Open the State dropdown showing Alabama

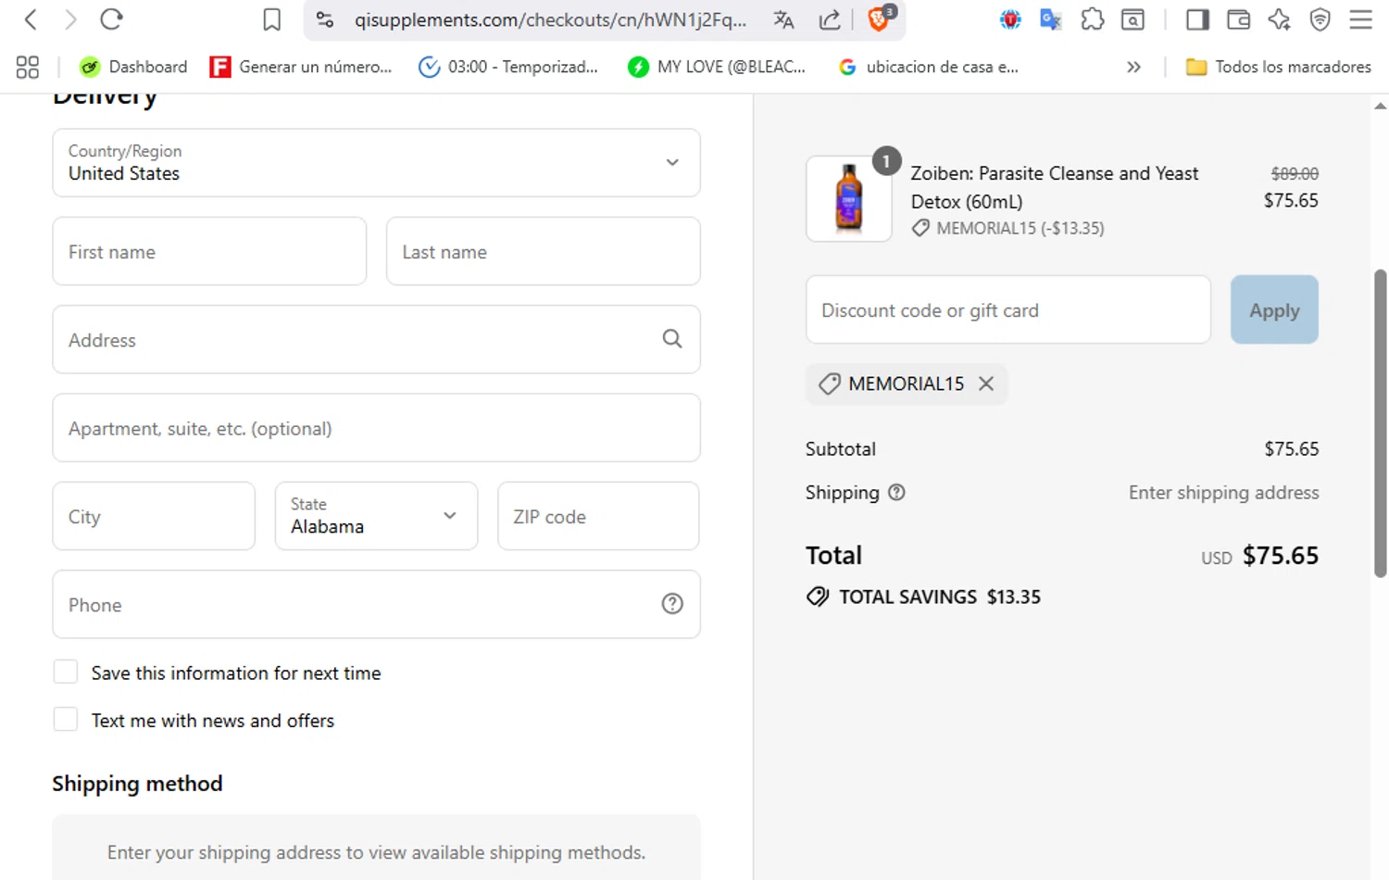[x=376, y=516]
